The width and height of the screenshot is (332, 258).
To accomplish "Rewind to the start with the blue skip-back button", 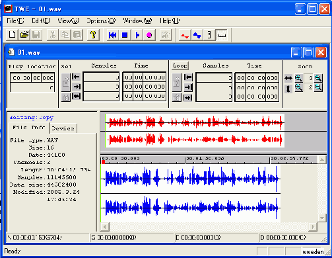I will pyautogui.click(x=113, y=35).
